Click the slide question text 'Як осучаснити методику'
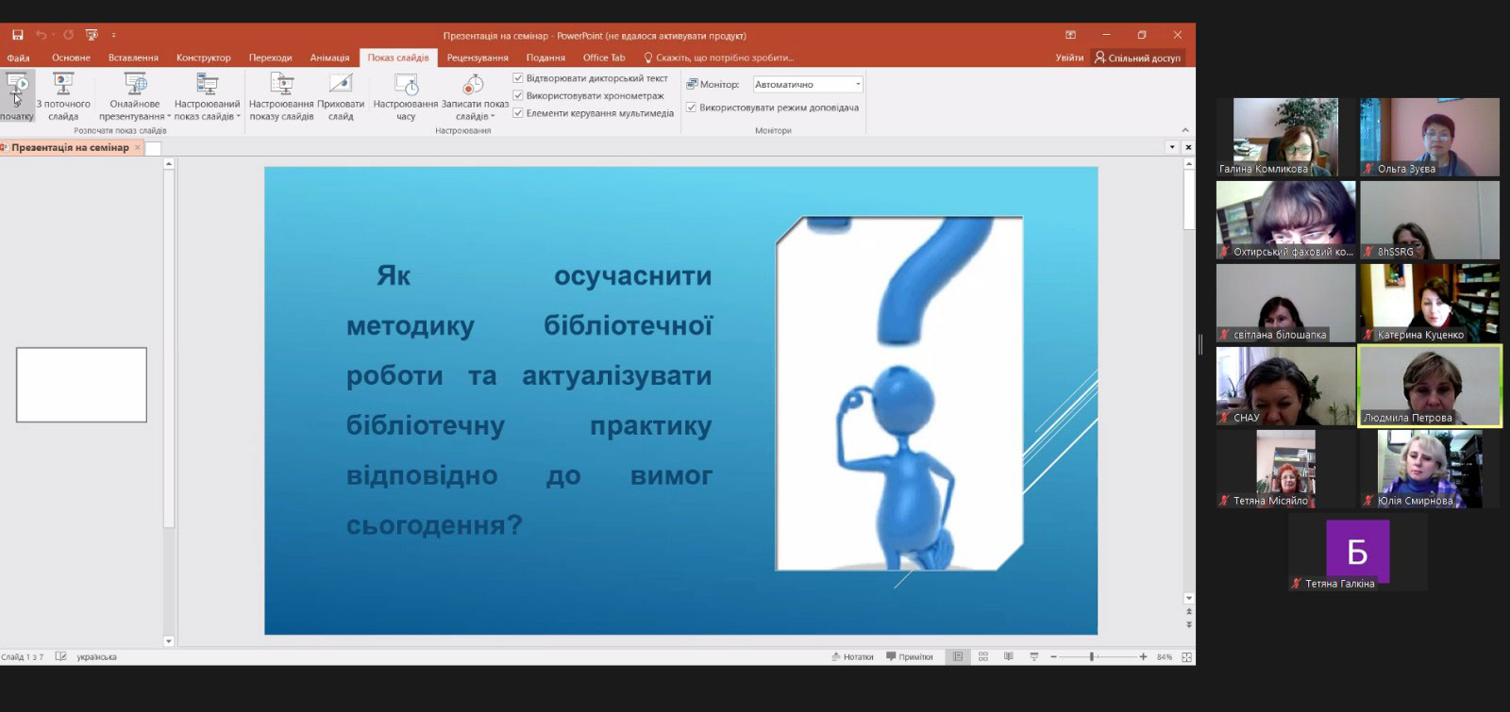The image size is (1510, 712). coord(529,400)
